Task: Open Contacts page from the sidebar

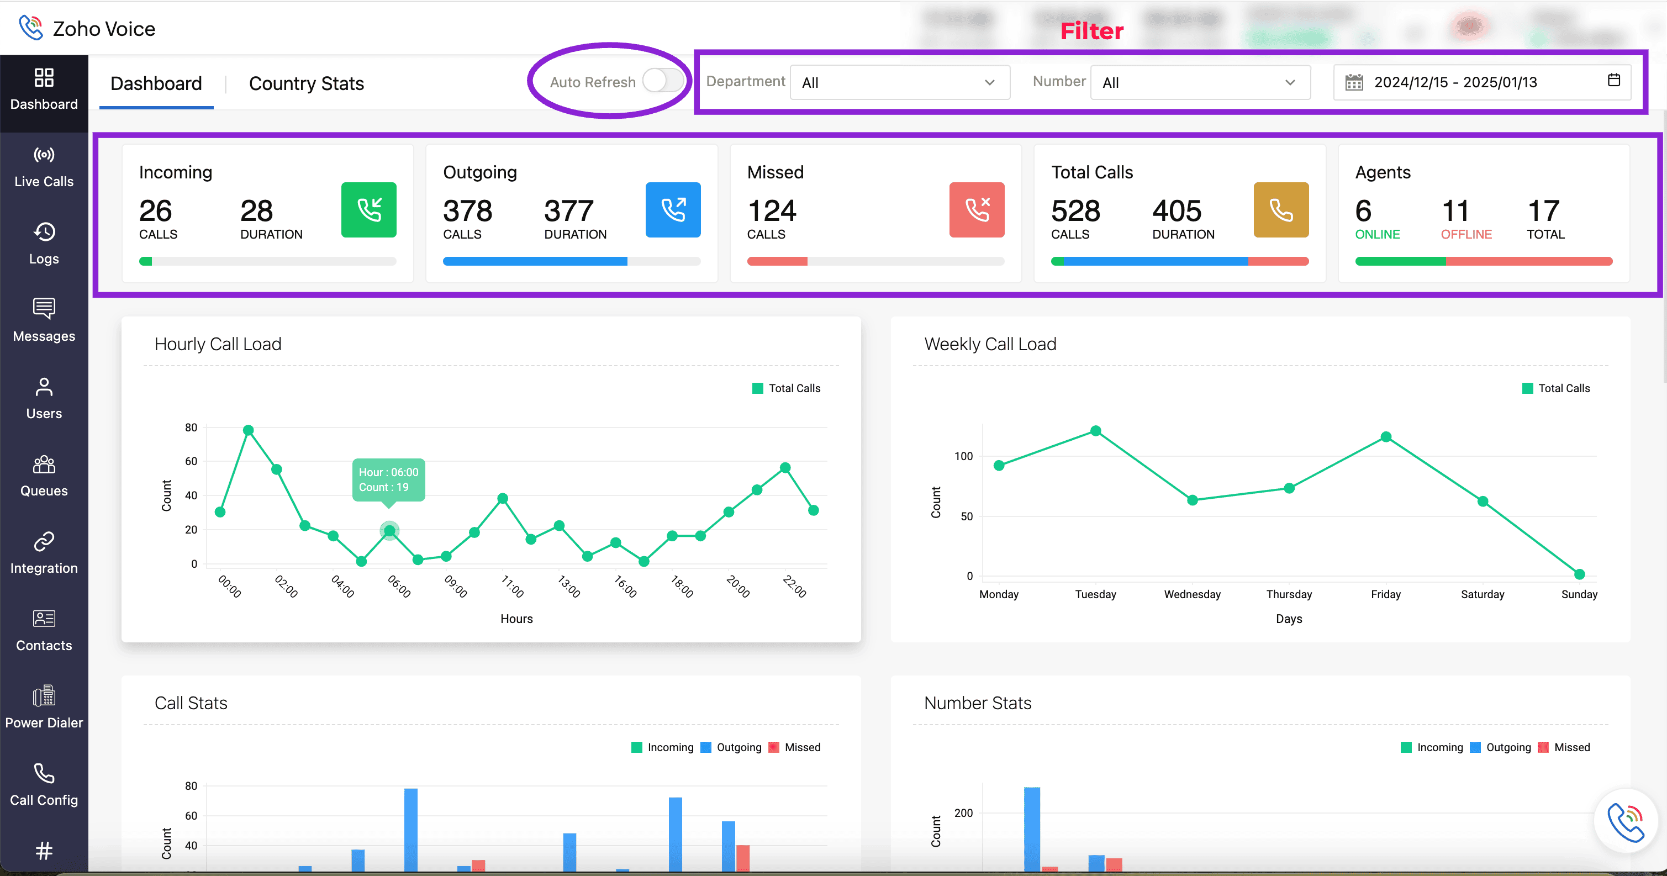Action: pos(43,630)
